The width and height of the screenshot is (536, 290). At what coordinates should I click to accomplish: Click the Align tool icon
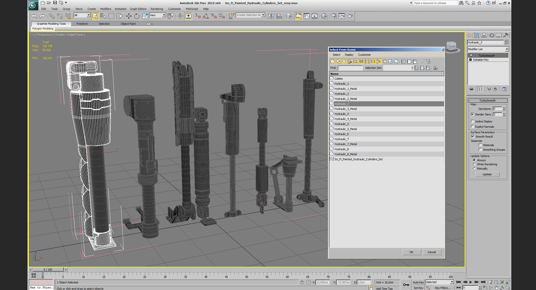[279, 16]
